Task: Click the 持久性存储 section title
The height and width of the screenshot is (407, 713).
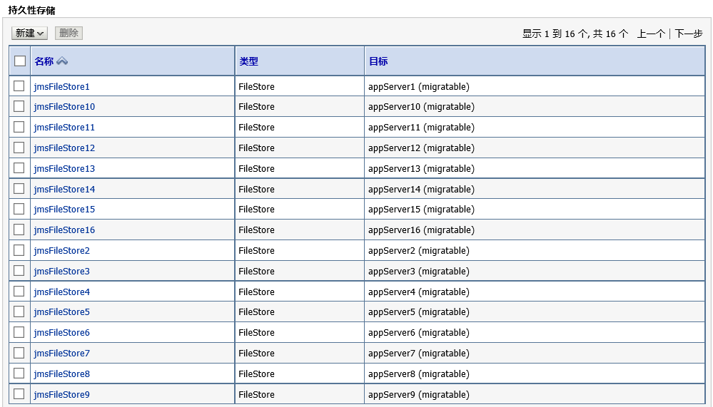Action: pos(32,10)
